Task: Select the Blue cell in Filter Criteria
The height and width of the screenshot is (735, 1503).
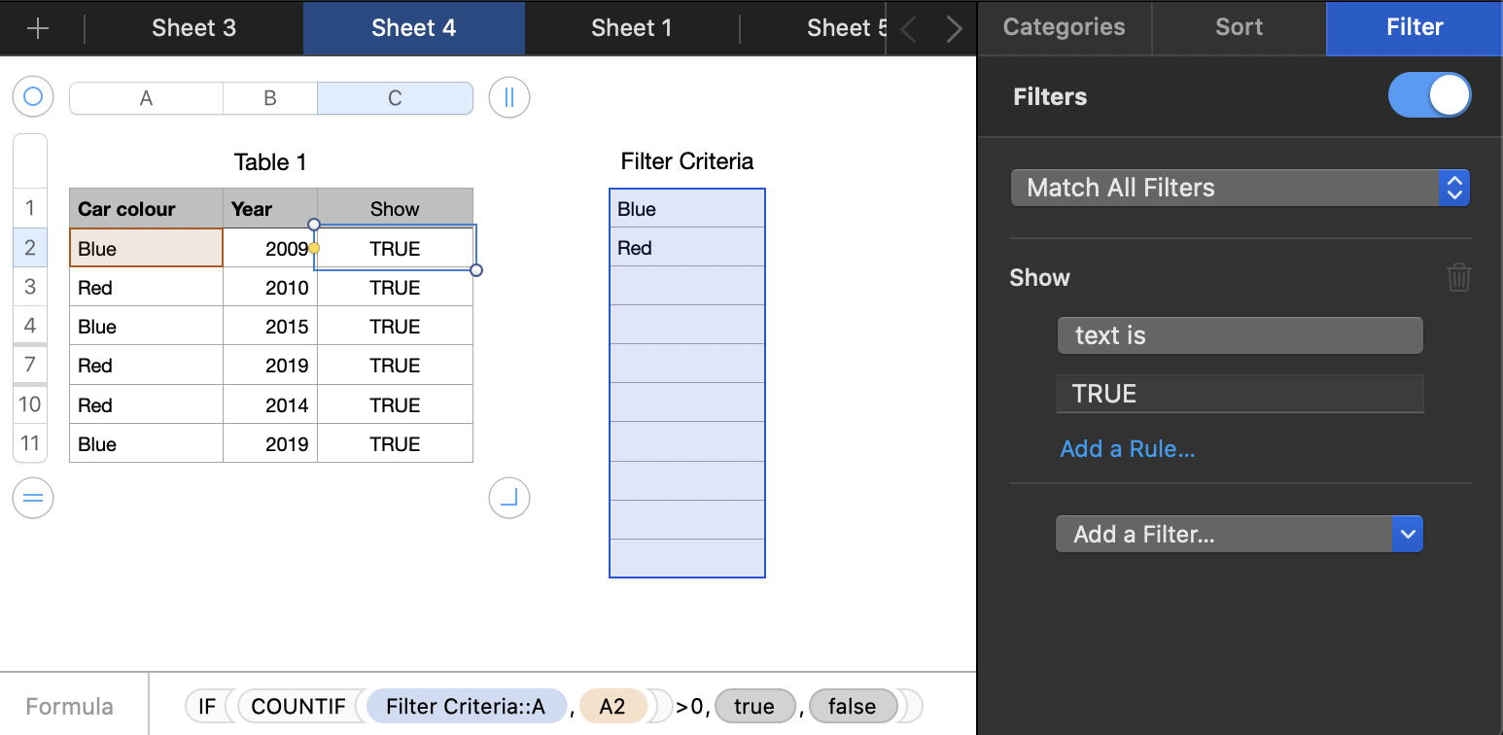Action: point(686,208)
